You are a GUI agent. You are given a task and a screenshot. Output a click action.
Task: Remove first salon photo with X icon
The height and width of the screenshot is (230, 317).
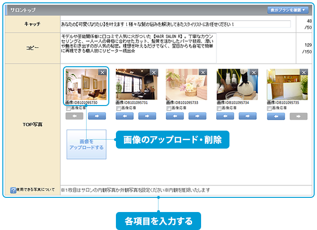click(103, 72)
